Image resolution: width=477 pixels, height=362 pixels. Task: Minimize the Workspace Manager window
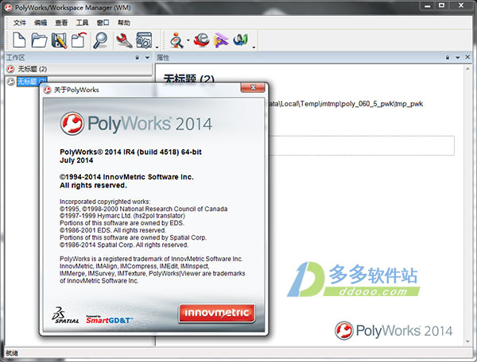[x=428, y=6]
